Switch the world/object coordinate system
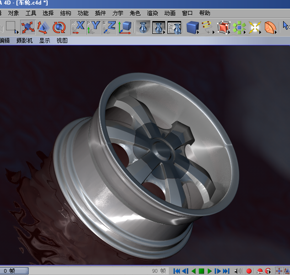290x275 pixels. pyautogui.click(x=125, y=27)
